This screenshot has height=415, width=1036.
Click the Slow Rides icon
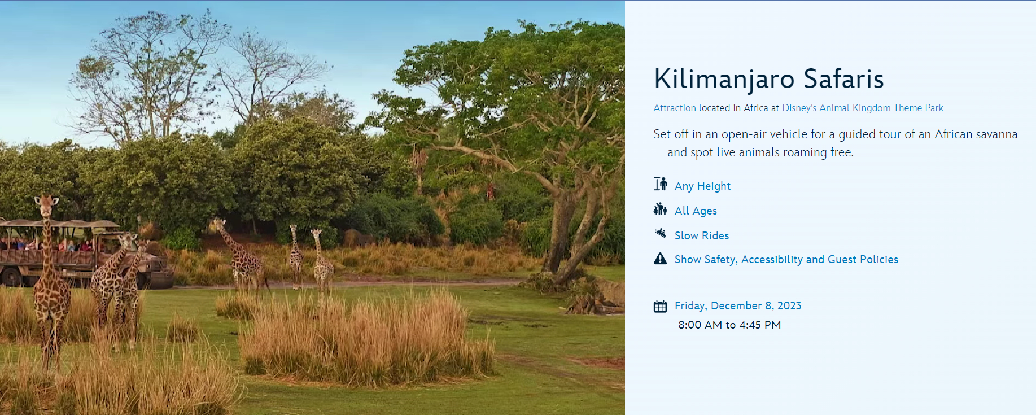pyautogui.click(x=660, y=233)
